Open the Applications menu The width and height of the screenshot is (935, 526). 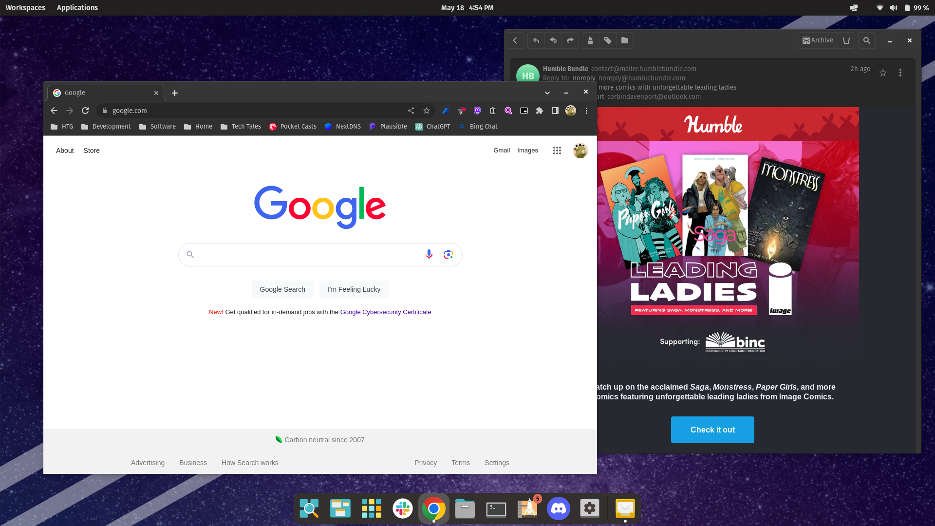click(77, 8)
